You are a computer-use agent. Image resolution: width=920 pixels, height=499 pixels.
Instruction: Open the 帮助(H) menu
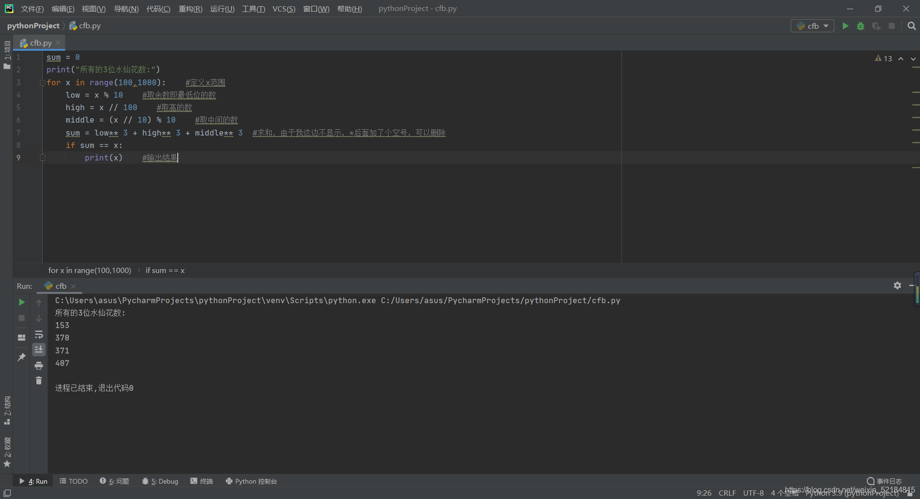[x=349, y=9]
